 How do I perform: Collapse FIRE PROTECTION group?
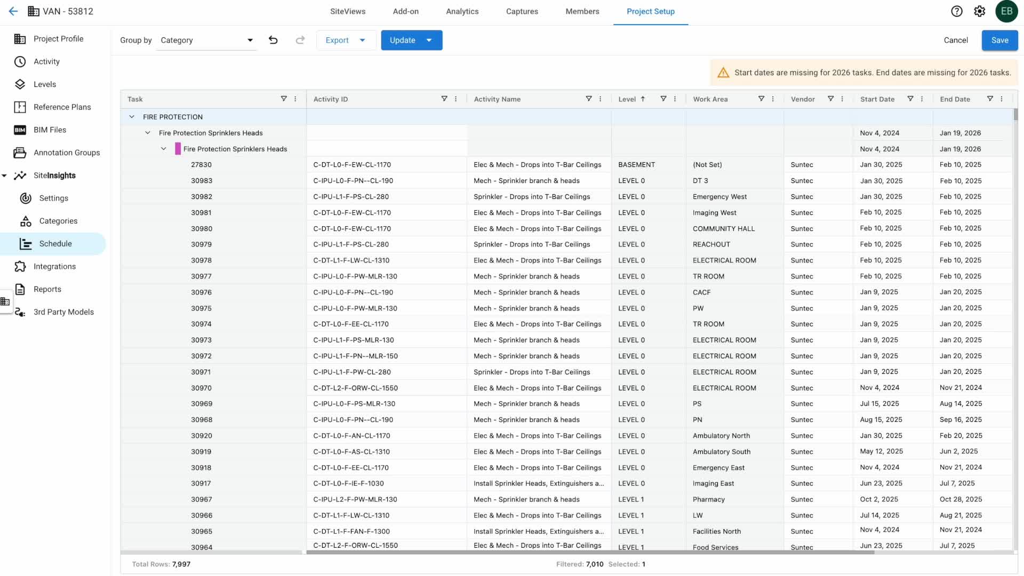pos(132,117)
